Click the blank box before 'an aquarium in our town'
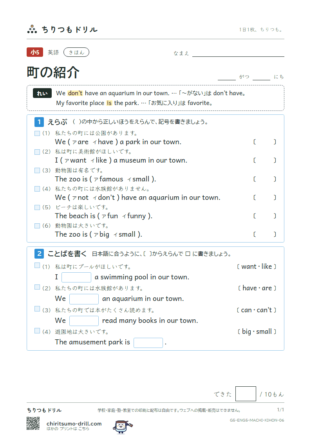The height and width of the screenshot is (440, 311). 84,299
